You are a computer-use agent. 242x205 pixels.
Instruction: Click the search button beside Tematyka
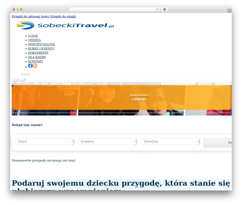[218, 142]
